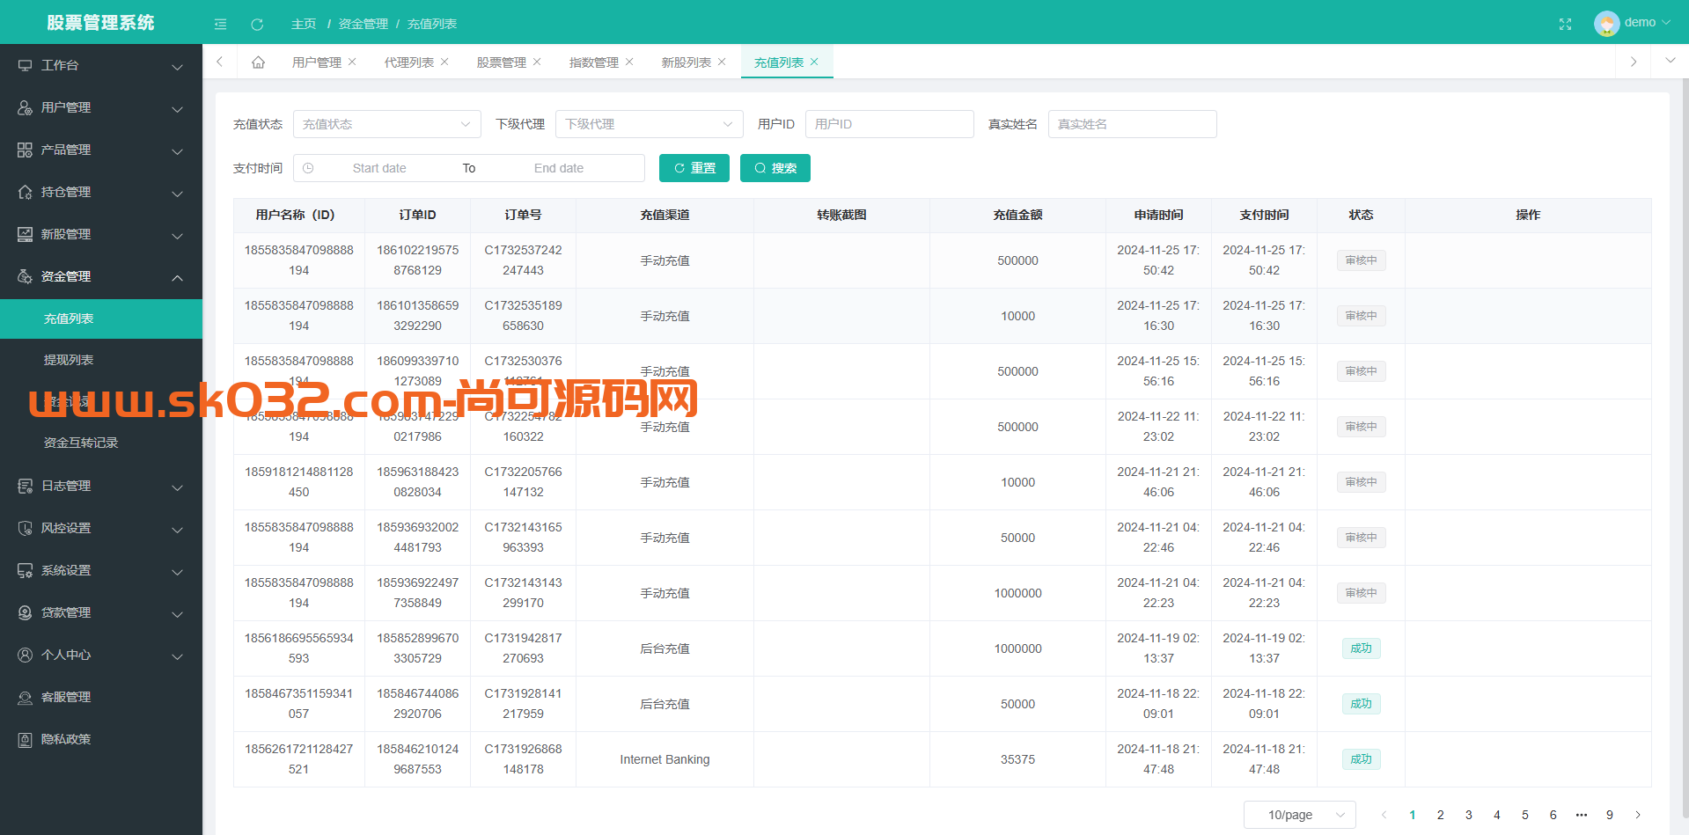
Task: Close the 指数管理 tab
Action: [x=629, y=62]
